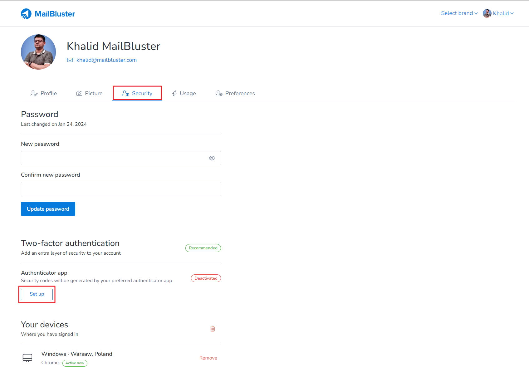This screenshot has width=529, height=382.
Task: Click Set up for authenticator app
Action: coord(37,294)
